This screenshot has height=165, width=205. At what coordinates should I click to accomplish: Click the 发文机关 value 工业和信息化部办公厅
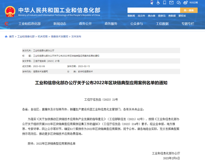pos(44,50)
